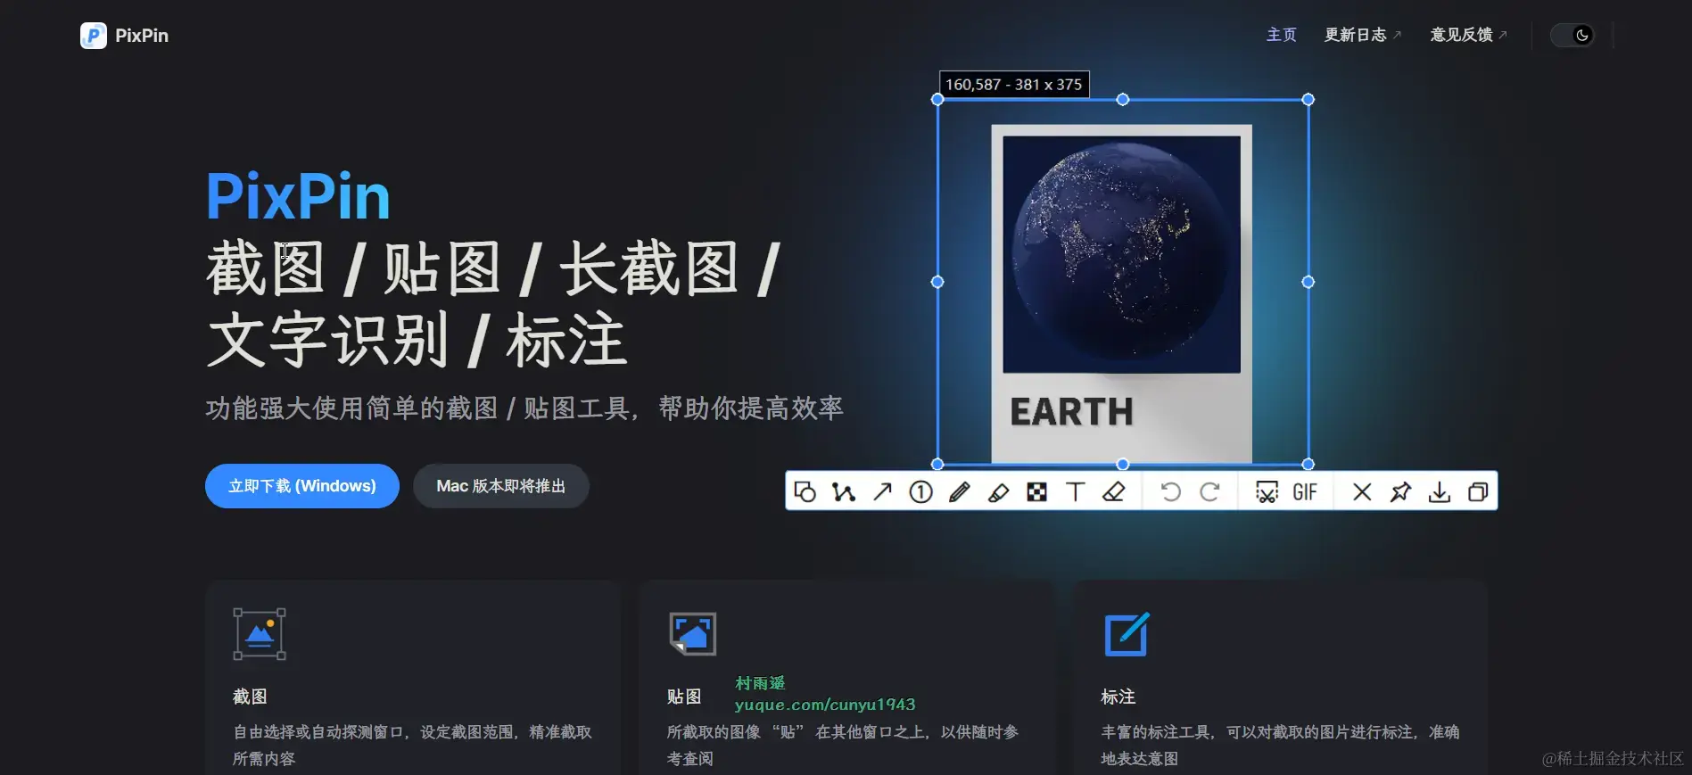
Task: Click the 标注 feature card icon
Action: point(1127,634)
